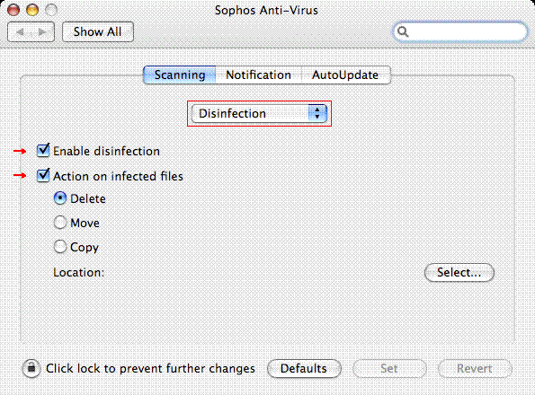Click the lock icon to prevent changes
Screen dimensions: 535x395
tap(31, 368)
